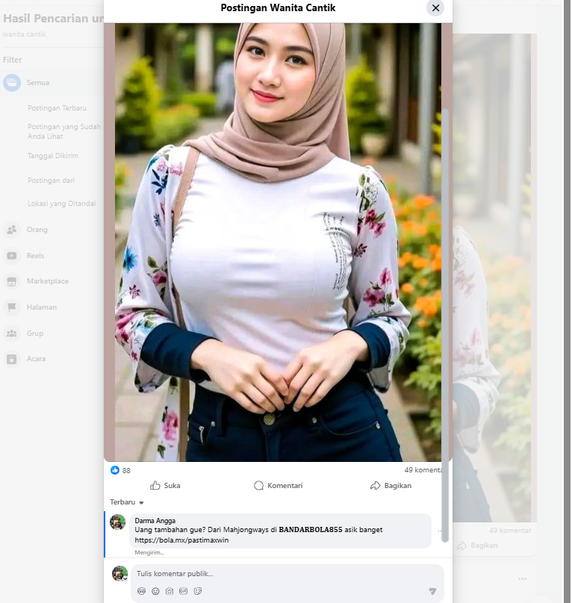This screenshot has width=572, height=603.
Task: Select the Semua filter in sidebar
Action: coord(52,83)
